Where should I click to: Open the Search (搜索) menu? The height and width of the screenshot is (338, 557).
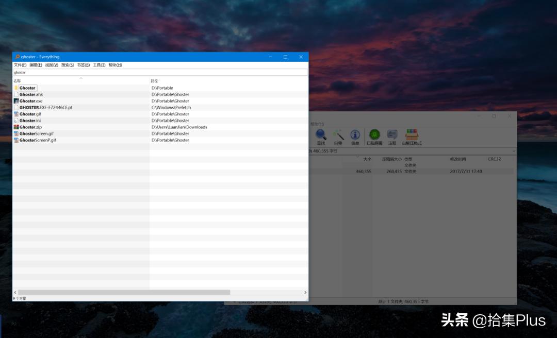point(68,65)
